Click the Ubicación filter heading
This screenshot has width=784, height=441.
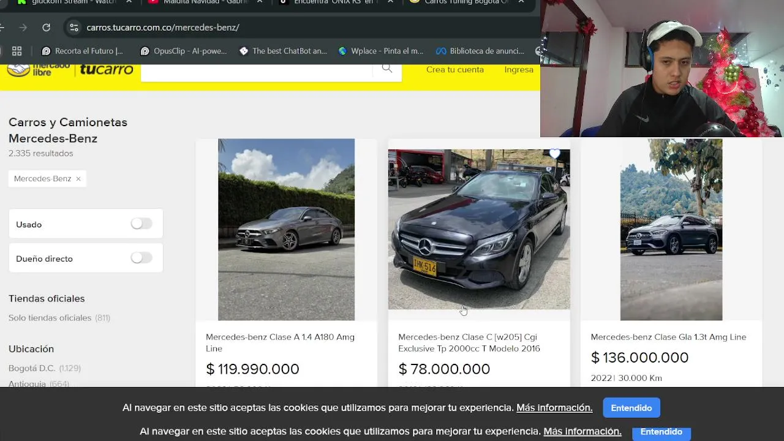tap(31, 349)
